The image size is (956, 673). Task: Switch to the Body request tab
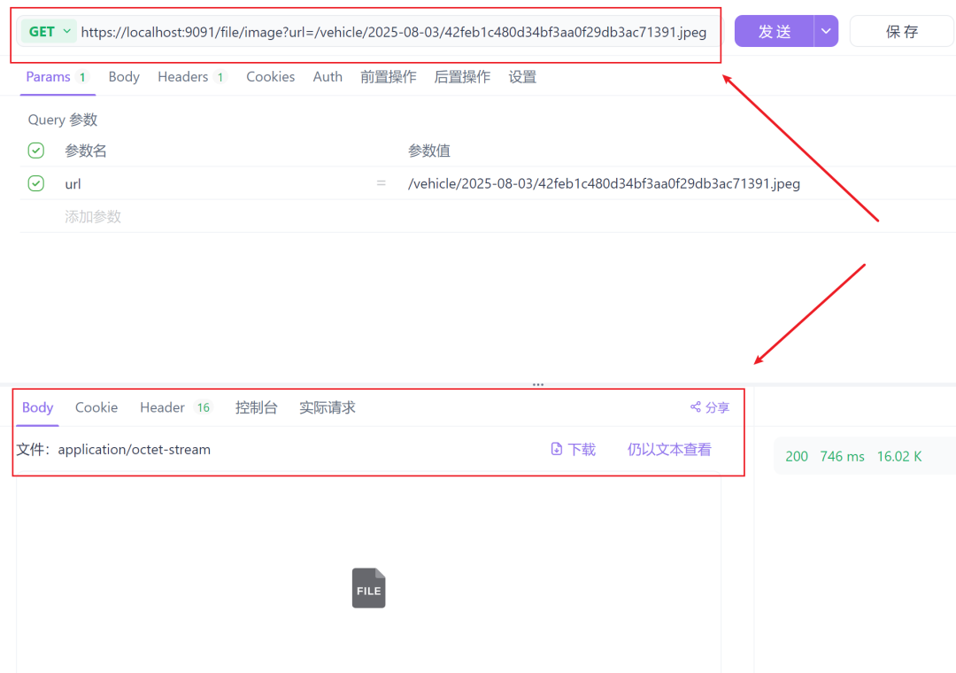coord(123,77)
